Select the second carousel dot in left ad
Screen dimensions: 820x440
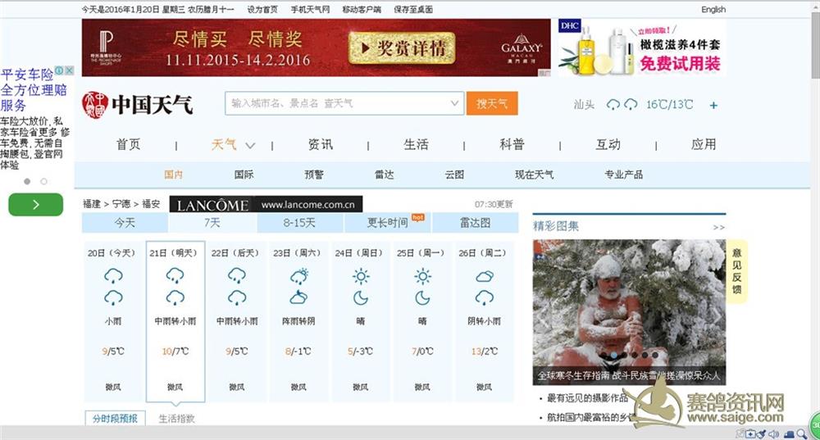pyautogui.click(x=44, y=181)
